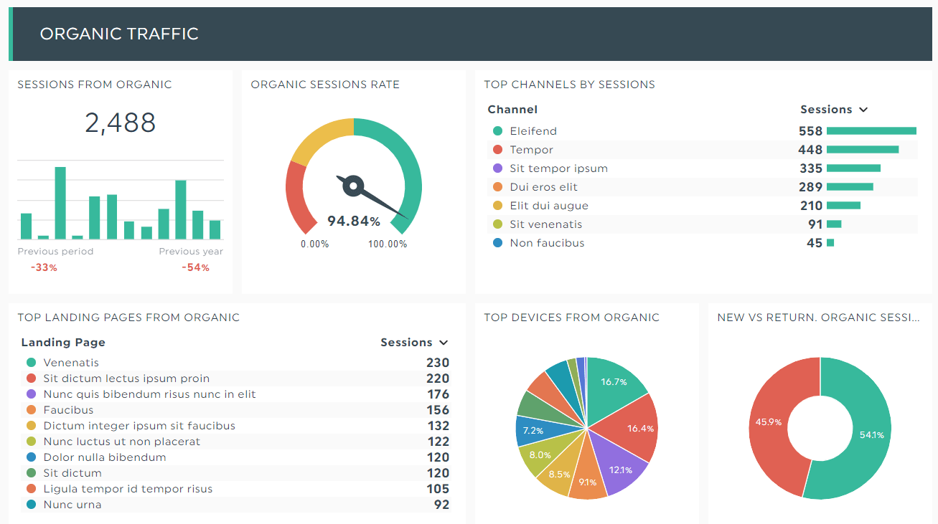Open the Faucibus landing page row
This screenshot has width=938, height=524.
237,410
